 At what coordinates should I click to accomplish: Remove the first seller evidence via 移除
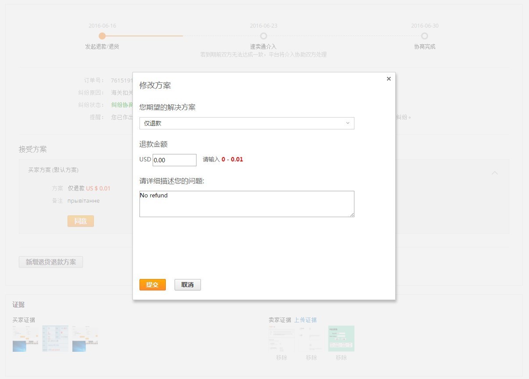(x=281, y=358)
